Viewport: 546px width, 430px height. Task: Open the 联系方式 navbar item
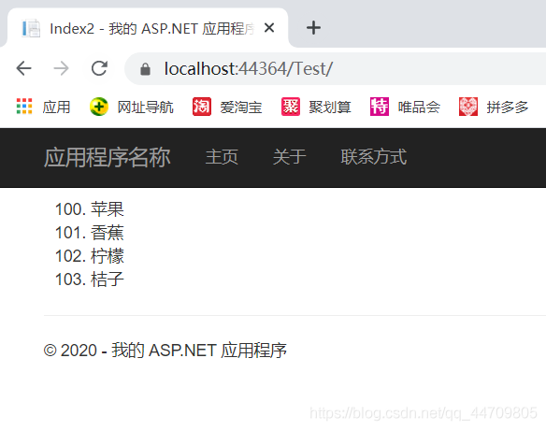(374, 157)
